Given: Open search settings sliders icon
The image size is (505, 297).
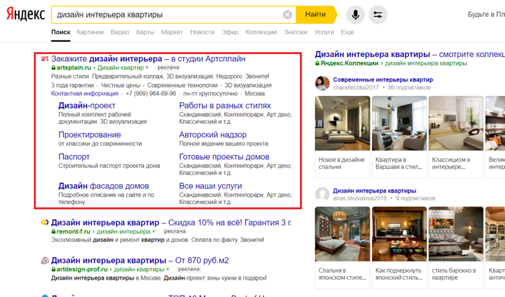Looking at the screenshot, I should pos(378,15).
